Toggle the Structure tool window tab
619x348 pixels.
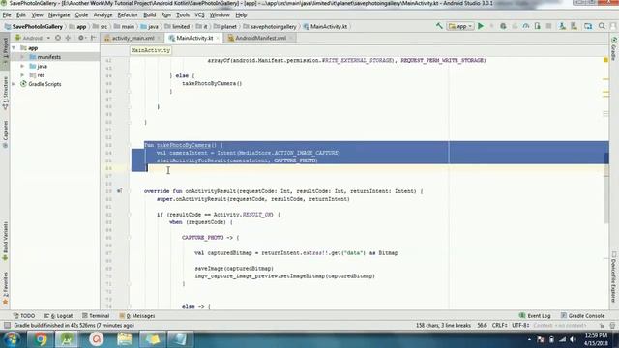point(5,94)
